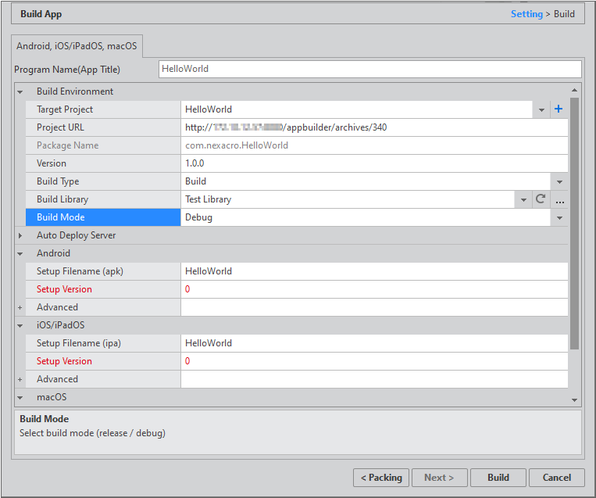Image resolution: width=596 pixels, height=498 pixels.
Task: Click the Program Name input field
Action: point(369,69)
